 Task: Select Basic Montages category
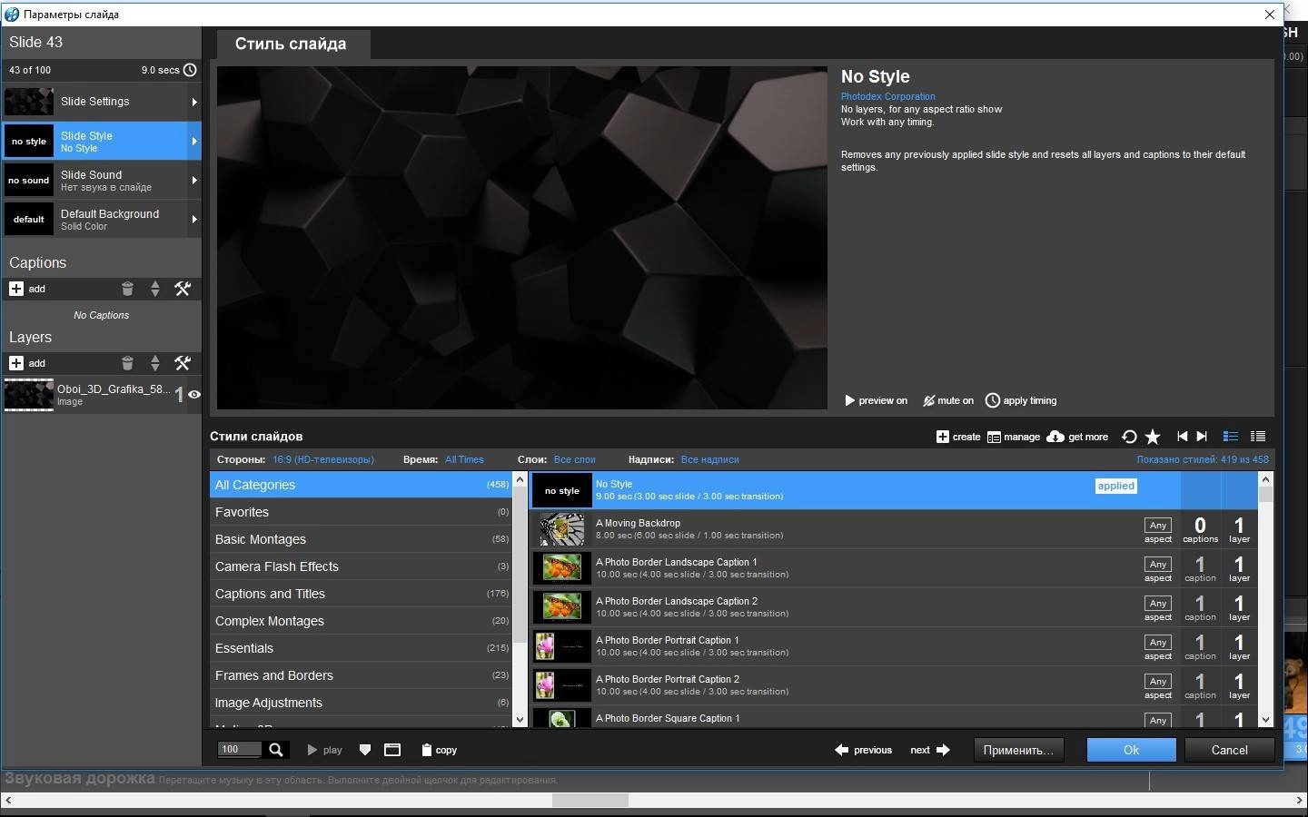[x=362, y=539]
